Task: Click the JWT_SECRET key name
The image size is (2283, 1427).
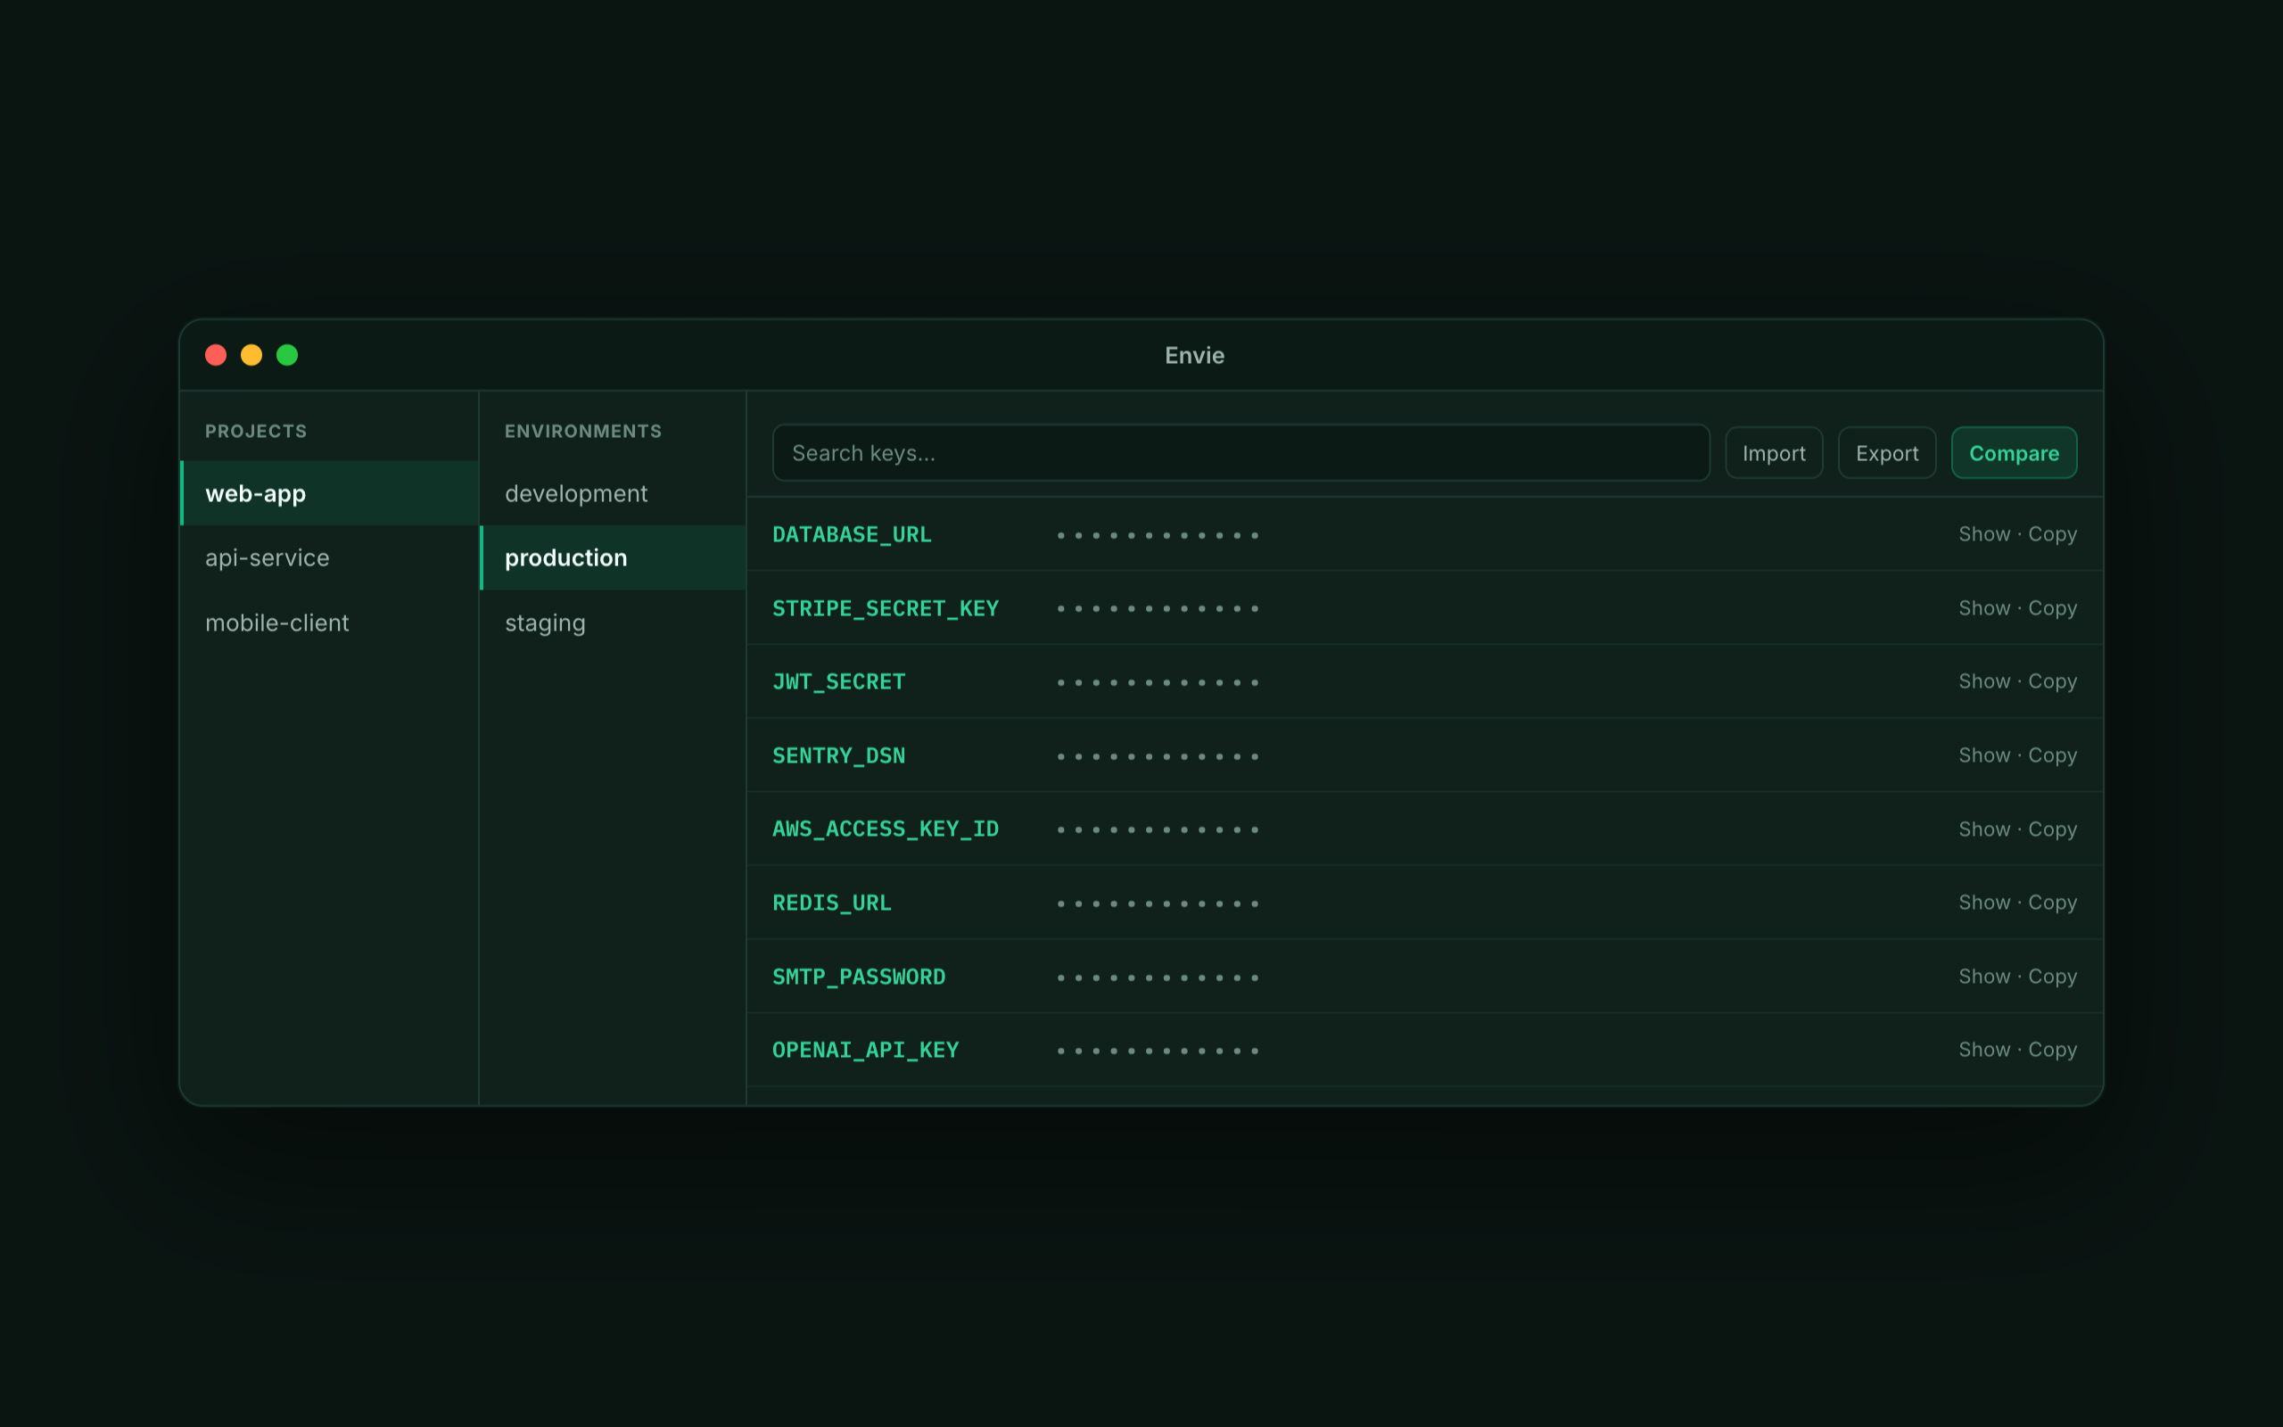Action: tap(838, 681)
